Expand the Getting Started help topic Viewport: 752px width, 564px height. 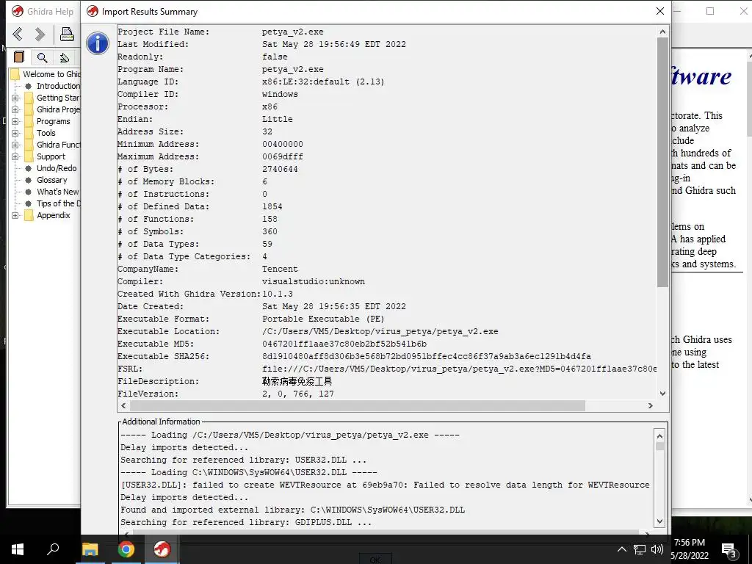[15, 98]
